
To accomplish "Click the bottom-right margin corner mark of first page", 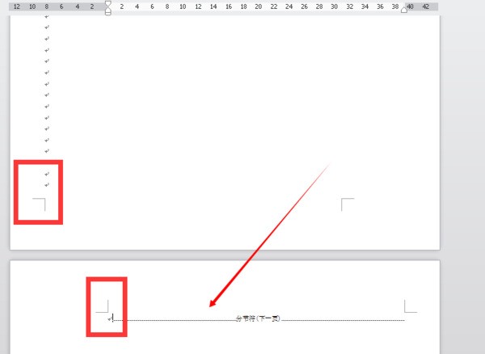I will pyautogui.click(x=348, y=204).
